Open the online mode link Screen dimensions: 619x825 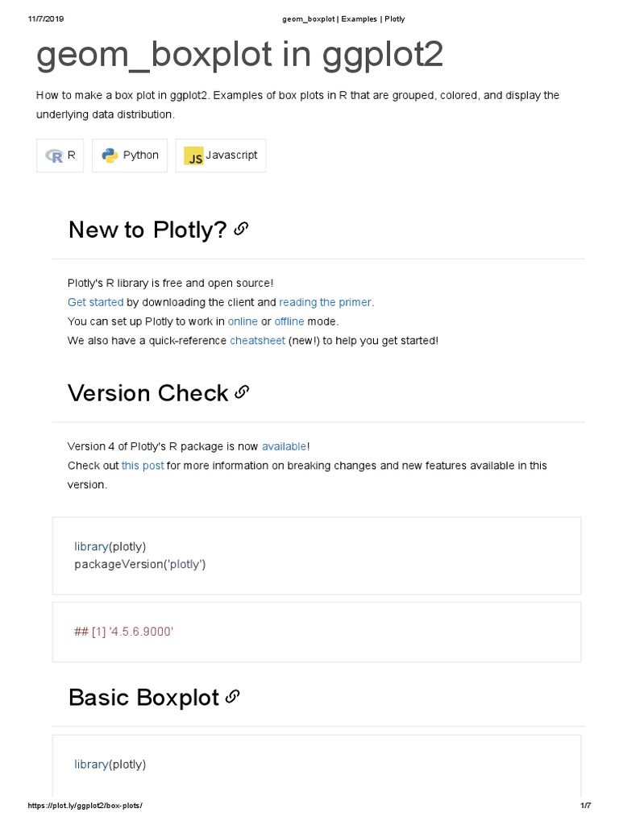(243, 321)
